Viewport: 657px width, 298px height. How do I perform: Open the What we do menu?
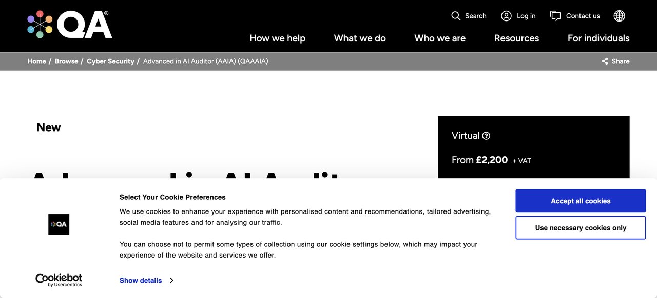point(360,38)
